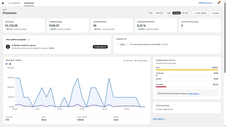Select the active Dashboard tab
The image size is (226, 127).
point(29,3)
